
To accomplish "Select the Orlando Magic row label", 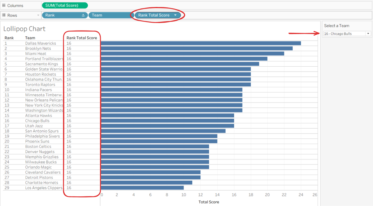I will [38, 167].
